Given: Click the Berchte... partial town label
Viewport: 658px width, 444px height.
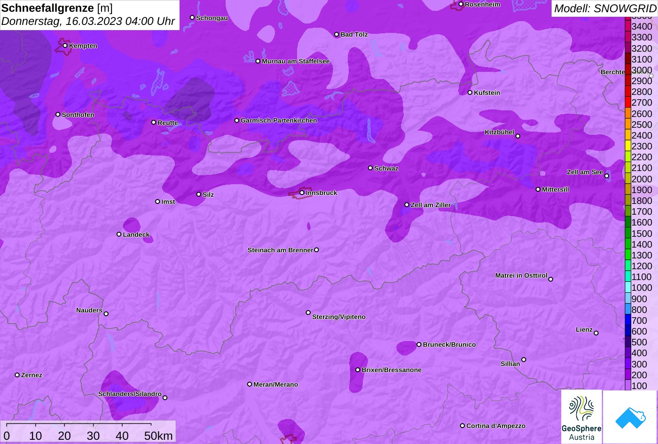Looking at the screenshot, I should pos(613,72).
